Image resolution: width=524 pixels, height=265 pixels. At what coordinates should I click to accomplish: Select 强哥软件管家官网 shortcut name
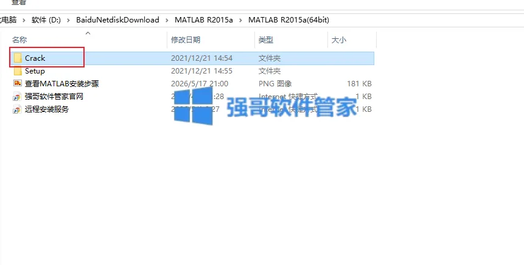click(54, 97)
